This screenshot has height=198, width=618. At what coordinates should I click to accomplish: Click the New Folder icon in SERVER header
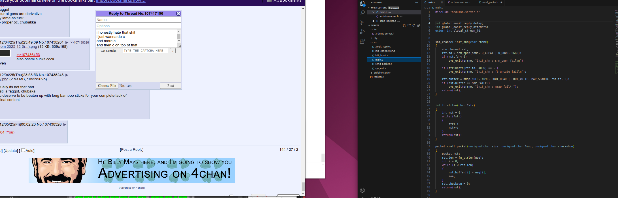tap(409, 25)
